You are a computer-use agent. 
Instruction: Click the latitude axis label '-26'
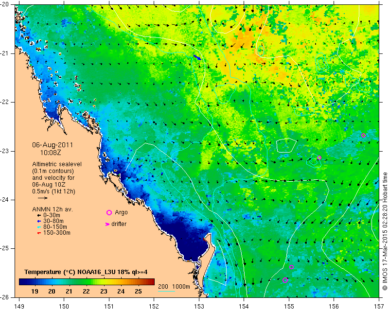(5, 297)
